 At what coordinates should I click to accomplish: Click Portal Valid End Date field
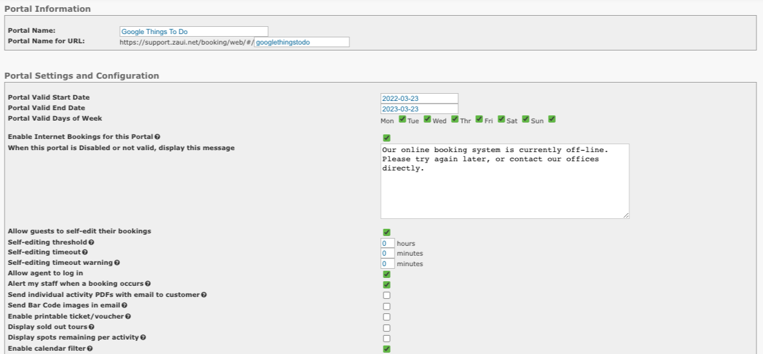420,109
